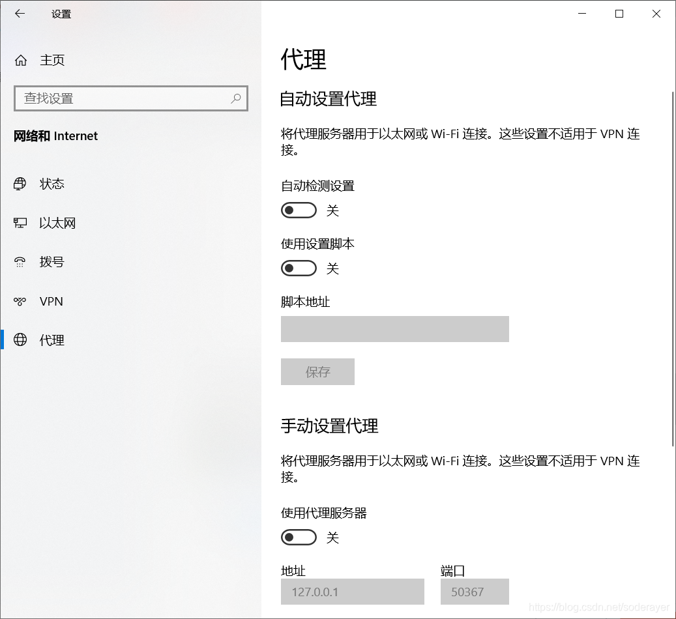
Task: Select the 端口 field showing 50367
Action: pyautogui.click(x=475, y=592)
